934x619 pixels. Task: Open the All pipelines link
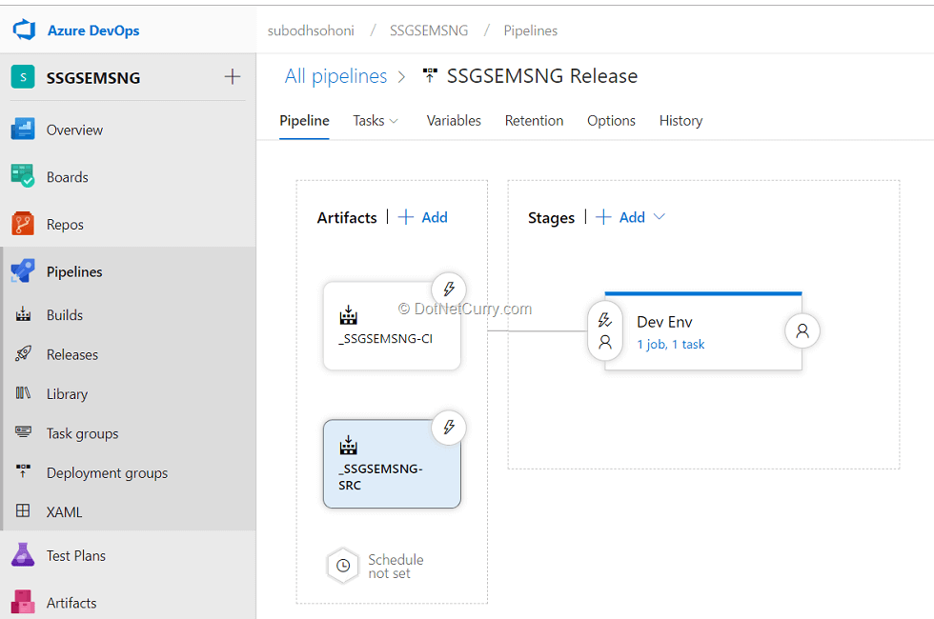(335, 76)
